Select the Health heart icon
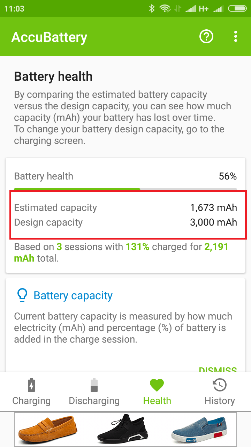The height and width of the screenshot is (447, 251). [x=157, y=386]
